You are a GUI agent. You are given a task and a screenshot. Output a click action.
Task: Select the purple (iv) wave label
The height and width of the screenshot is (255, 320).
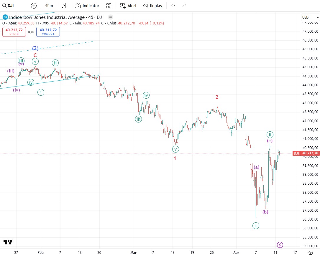17,90
